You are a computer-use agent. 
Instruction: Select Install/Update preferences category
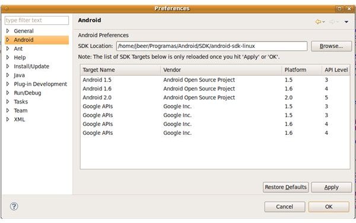31,66
